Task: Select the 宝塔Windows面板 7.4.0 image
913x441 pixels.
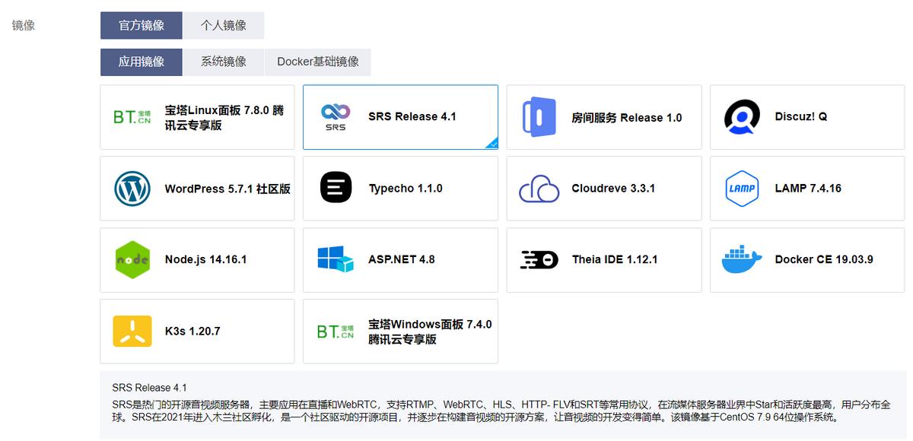Action: pos(399,331)
